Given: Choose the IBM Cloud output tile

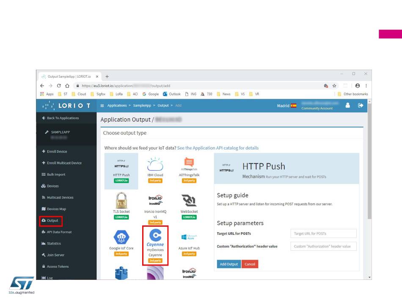Looking at the screenshot, I should pos(155,170).
